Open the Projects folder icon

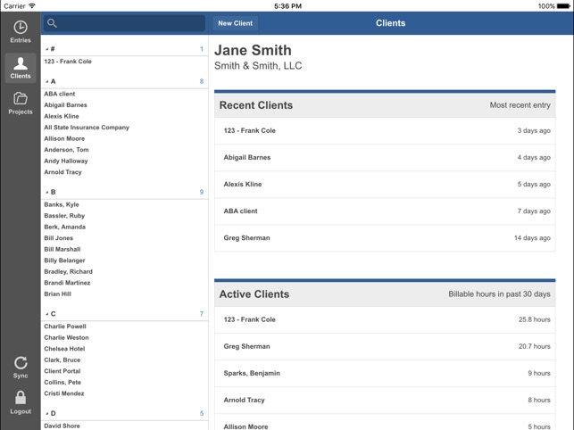click(21, 98)
